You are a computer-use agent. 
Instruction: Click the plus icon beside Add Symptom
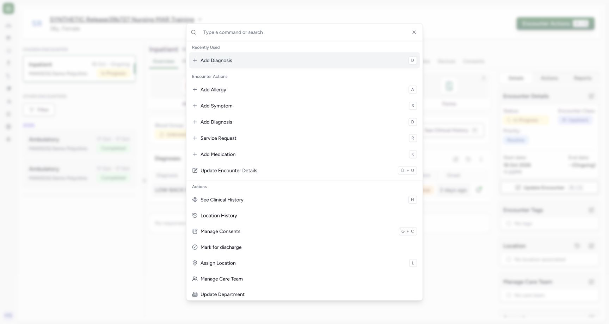195,106
